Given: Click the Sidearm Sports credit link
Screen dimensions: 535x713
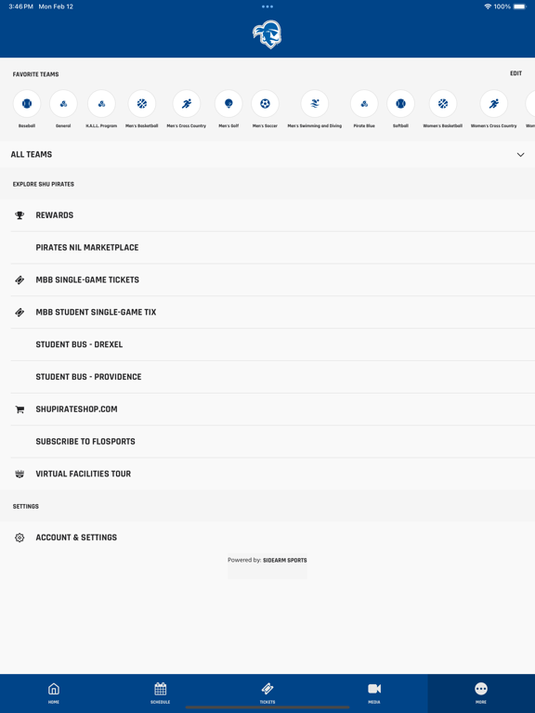Looking at the screenshot, I should (x=285, y=560).
